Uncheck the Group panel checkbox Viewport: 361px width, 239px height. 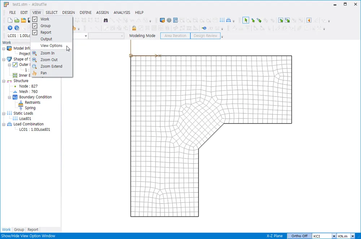pyautogui.click(x=35, y=26)
